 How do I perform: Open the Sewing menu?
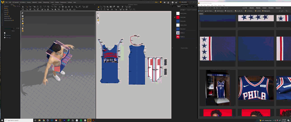(29, 2)
